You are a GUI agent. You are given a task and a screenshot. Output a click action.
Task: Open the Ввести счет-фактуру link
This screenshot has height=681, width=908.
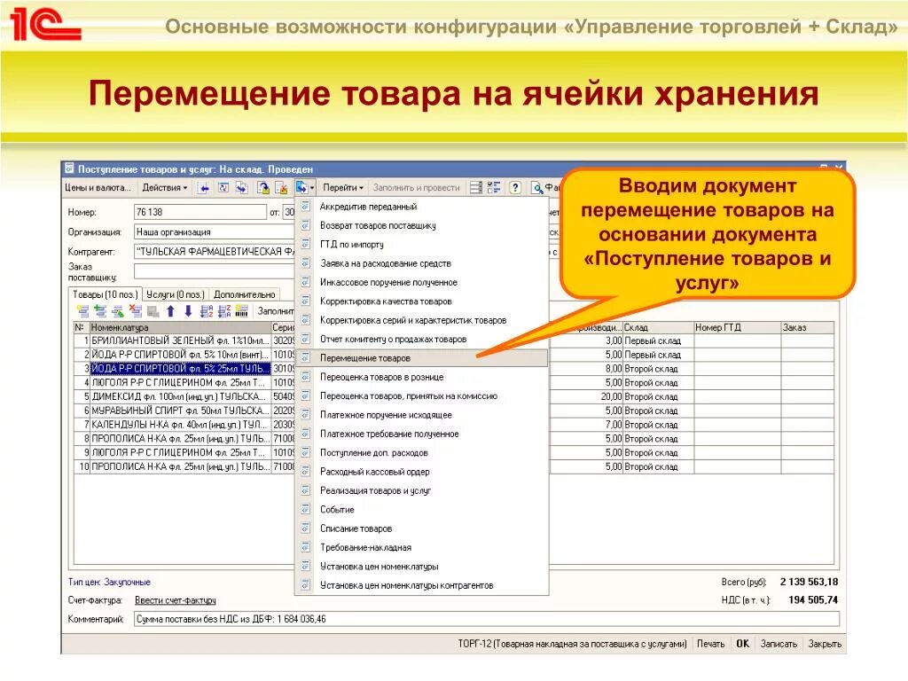click(x=175, y=600)
